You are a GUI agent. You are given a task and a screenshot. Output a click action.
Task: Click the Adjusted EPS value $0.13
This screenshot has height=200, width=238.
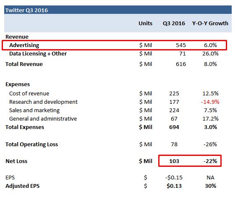click(174, 186)
